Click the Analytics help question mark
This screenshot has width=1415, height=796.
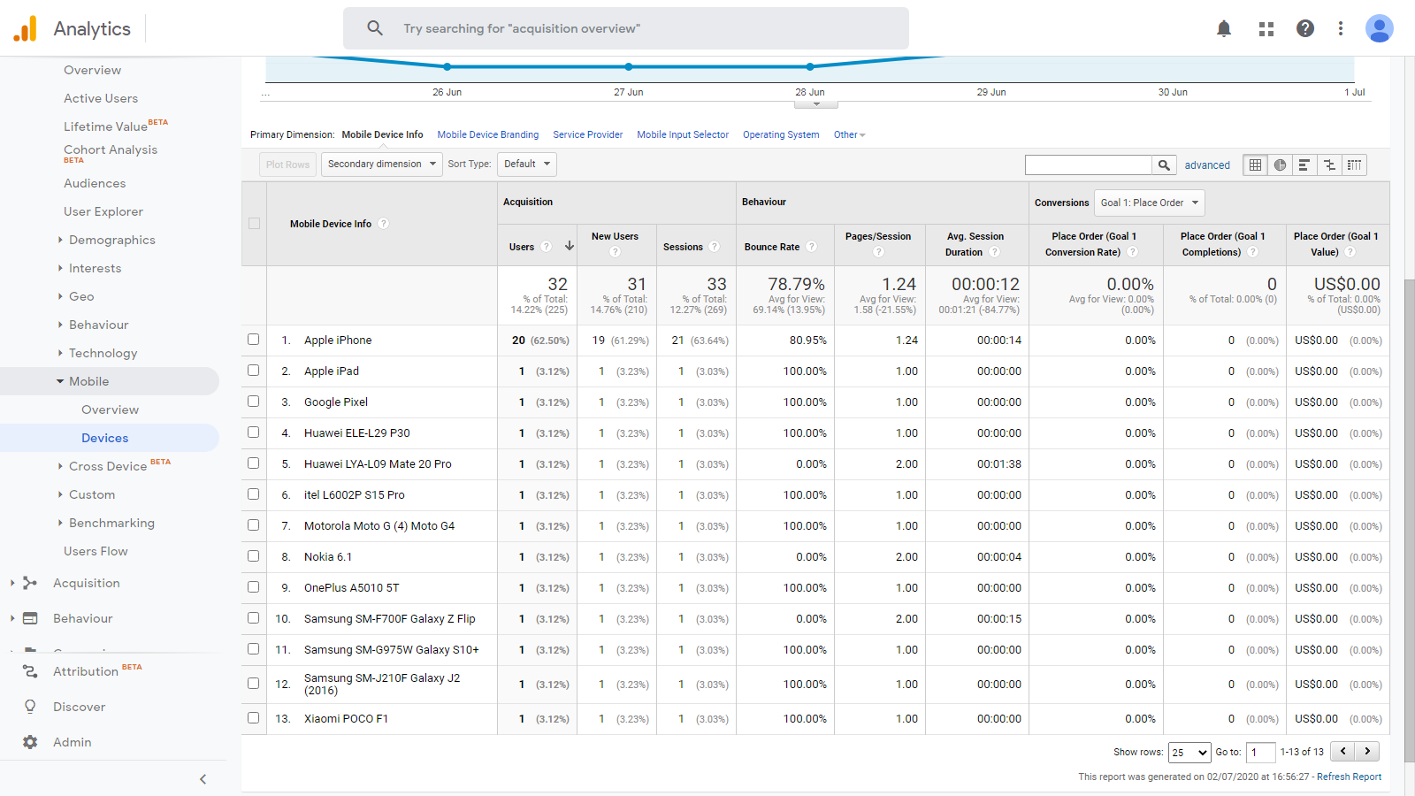[x=1305, y=28]
